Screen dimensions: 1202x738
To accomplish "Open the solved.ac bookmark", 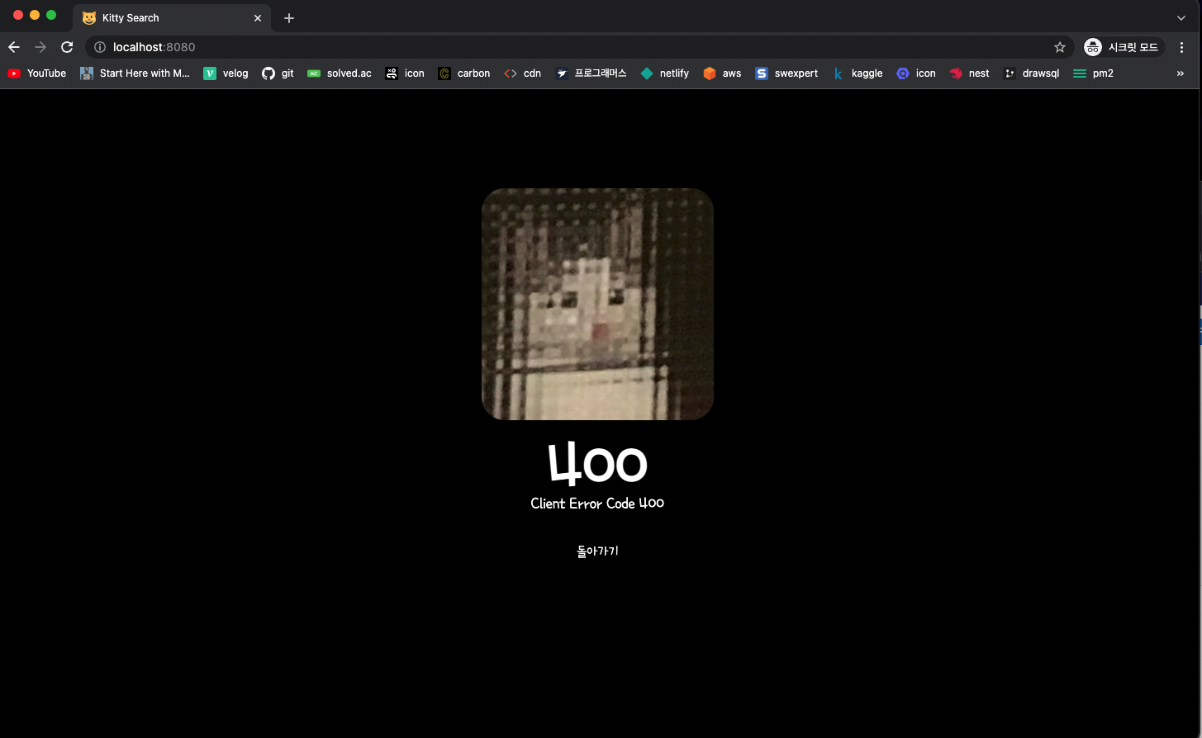I will click(x=339, y=73).
